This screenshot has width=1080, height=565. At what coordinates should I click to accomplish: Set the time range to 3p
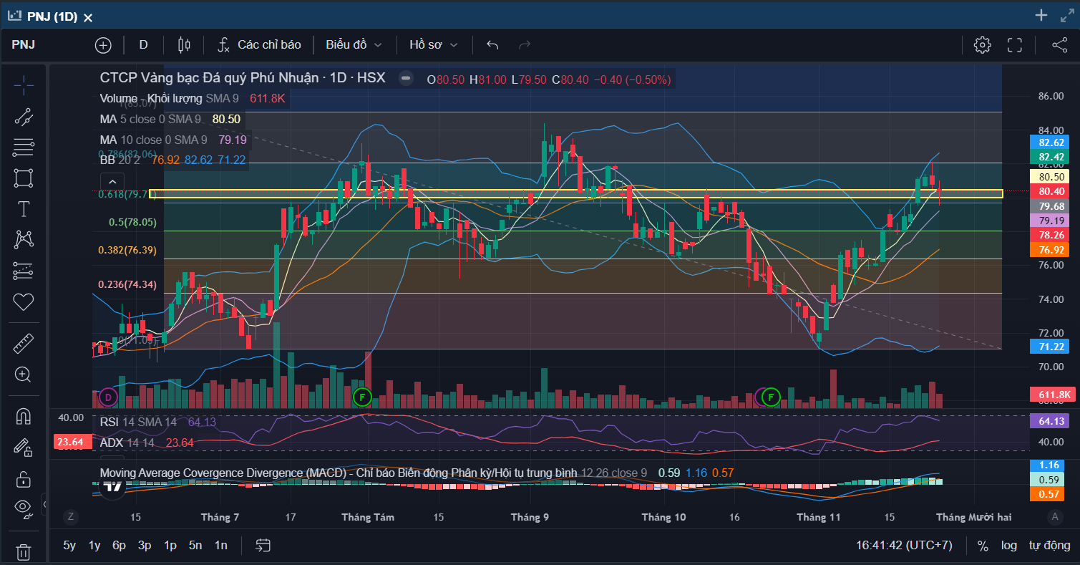click(145, 546)
